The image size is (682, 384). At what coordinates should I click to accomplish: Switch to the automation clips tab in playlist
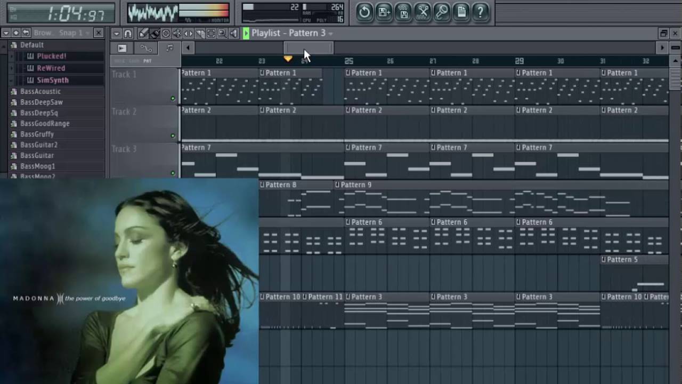pyautogui.click(x=146, y=49)
